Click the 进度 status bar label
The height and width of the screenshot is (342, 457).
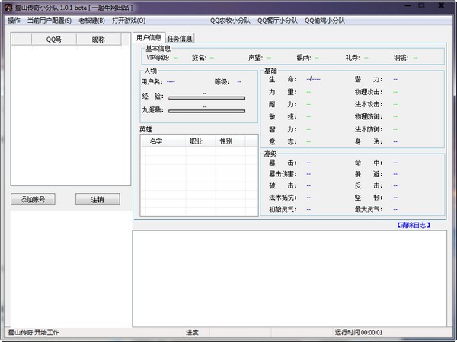tap(193, 332)
